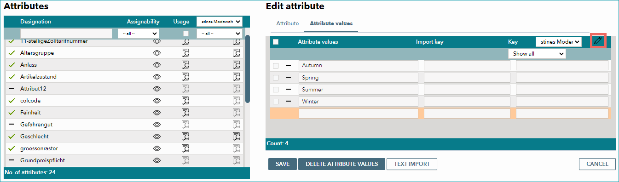The width and height of the screenshot is (619, 182).
Task: Click the green checkmark status of Altersgruppe
Action: [12, 53]
